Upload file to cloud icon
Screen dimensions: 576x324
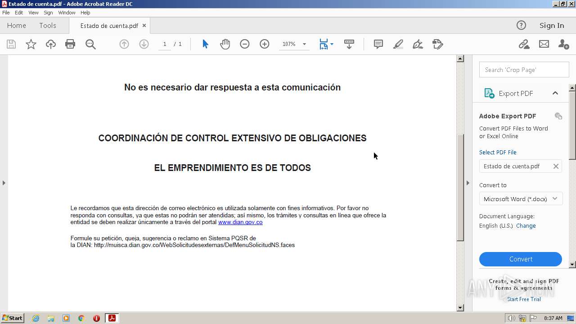click(x=51, y=44)
